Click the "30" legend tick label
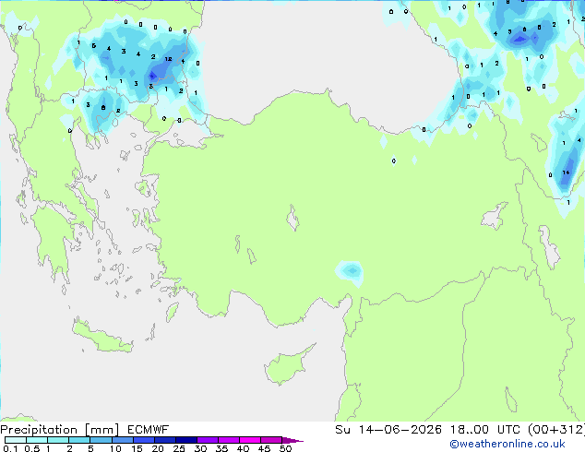 pyautogui.click(x=200, y=448)
